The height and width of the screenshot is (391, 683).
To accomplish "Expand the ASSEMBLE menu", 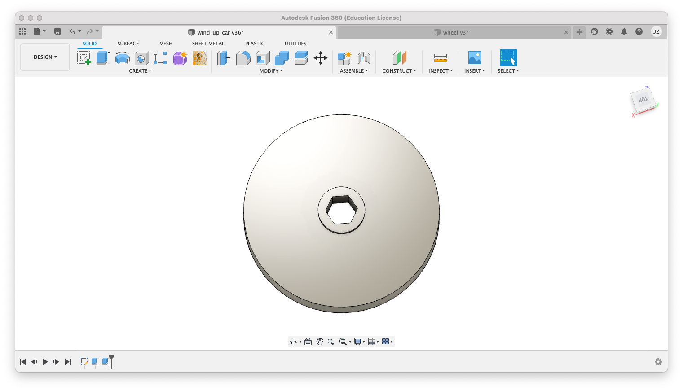I will tap(354, 71).
